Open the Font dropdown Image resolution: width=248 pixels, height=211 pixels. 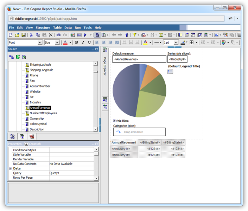point(40,43)
